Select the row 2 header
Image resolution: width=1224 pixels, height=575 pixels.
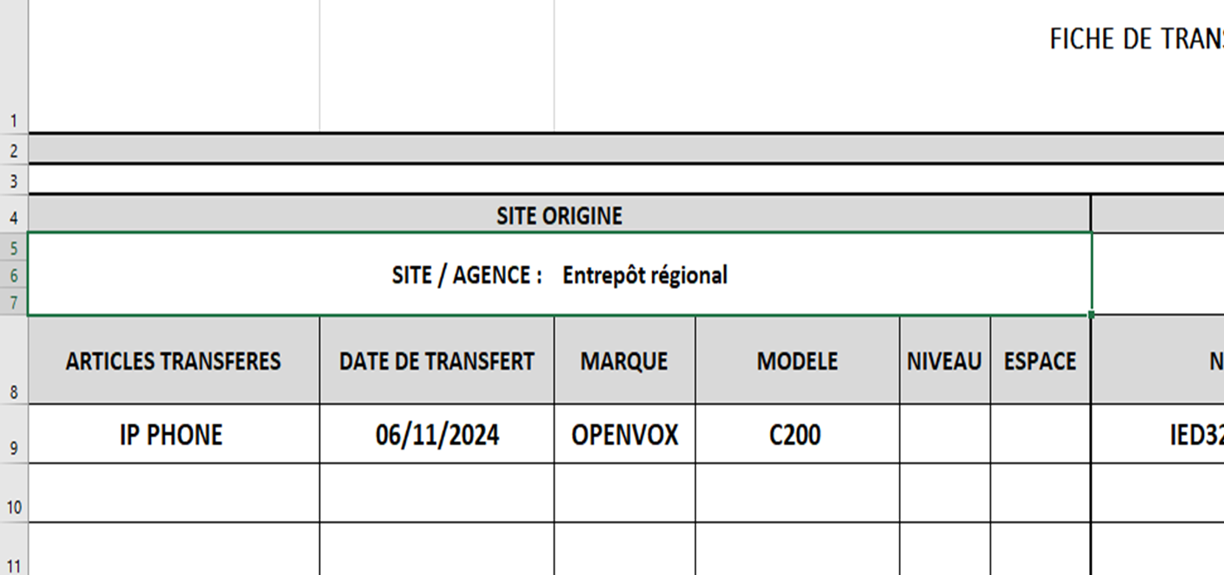[x=14, y=151]
